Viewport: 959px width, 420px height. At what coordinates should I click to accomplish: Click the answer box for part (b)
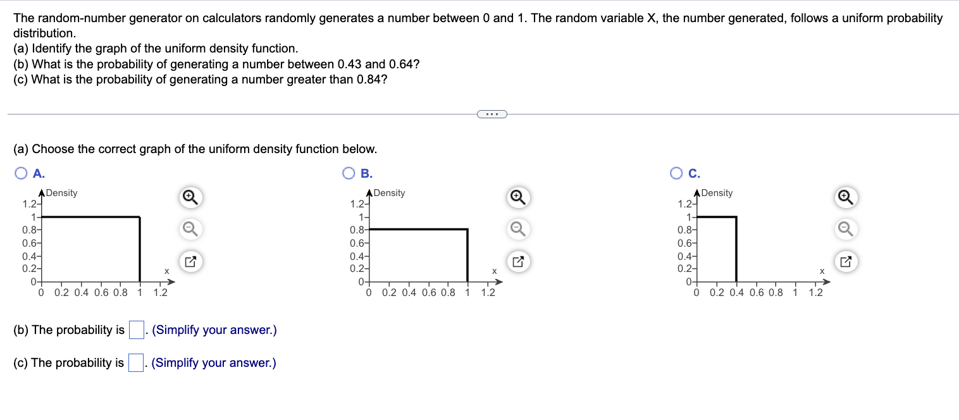tap(135, 330)
